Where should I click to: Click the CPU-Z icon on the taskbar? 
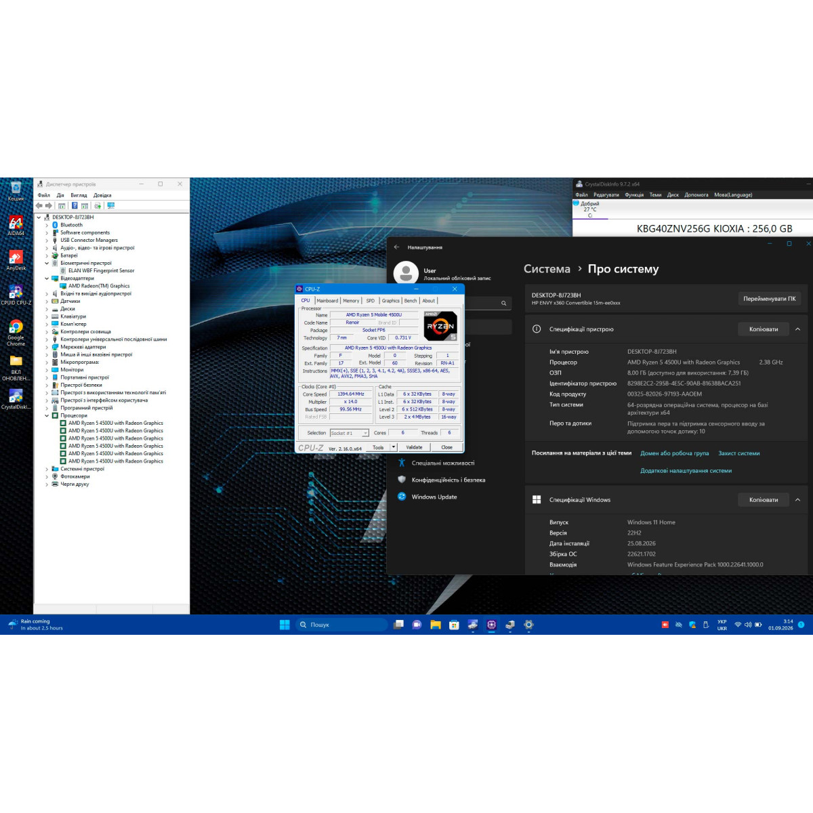click(491, 625)
